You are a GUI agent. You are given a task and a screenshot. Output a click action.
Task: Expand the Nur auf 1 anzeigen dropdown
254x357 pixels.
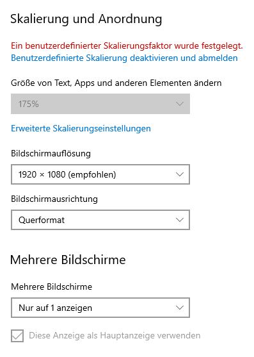click(100, 308)
